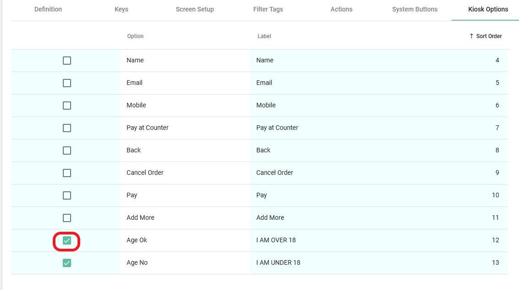This screenshot has height=290, width=519.
Task: Switch to System Buttons tab
Action: click(415, 9)
